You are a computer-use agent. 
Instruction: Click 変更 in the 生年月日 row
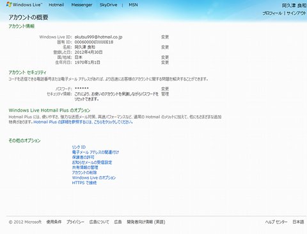point(165,62)
